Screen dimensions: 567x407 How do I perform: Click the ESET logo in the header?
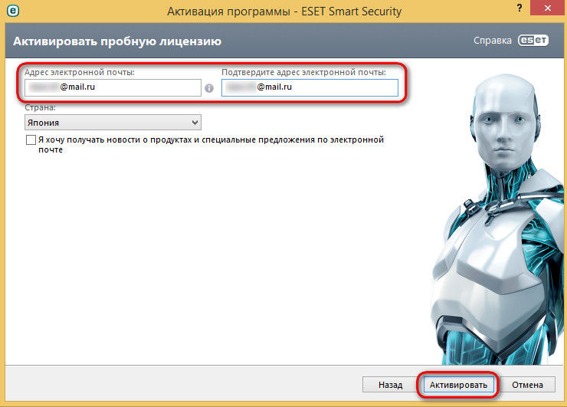(x=533, y=41)
